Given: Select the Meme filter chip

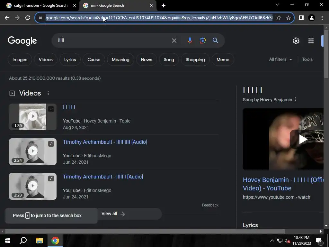Looking at the screenshot, I should 223,59.
